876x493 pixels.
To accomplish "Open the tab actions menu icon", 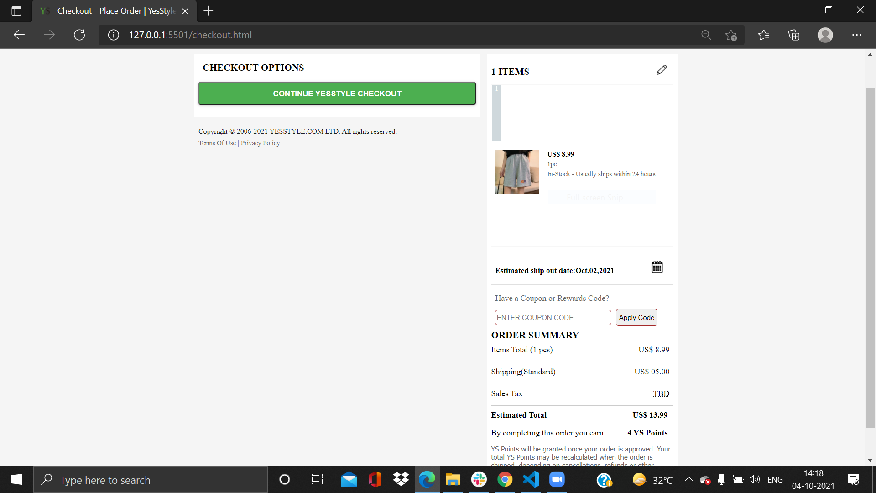I will 16,11.
